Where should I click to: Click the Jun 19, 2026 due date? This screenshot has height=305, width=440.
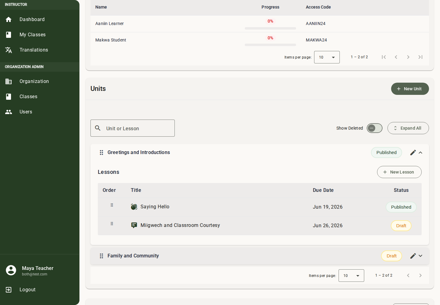pyautogui.click(x=328, y=207)
